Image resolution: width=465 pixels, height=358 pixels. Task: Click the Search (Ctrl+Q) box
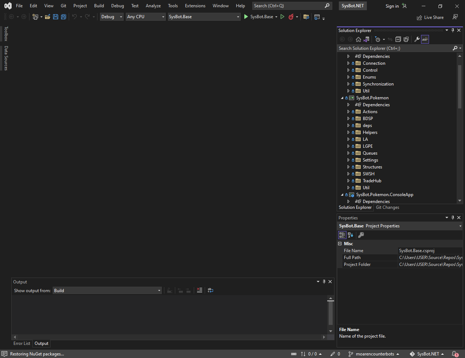click(x=292, y=6)
